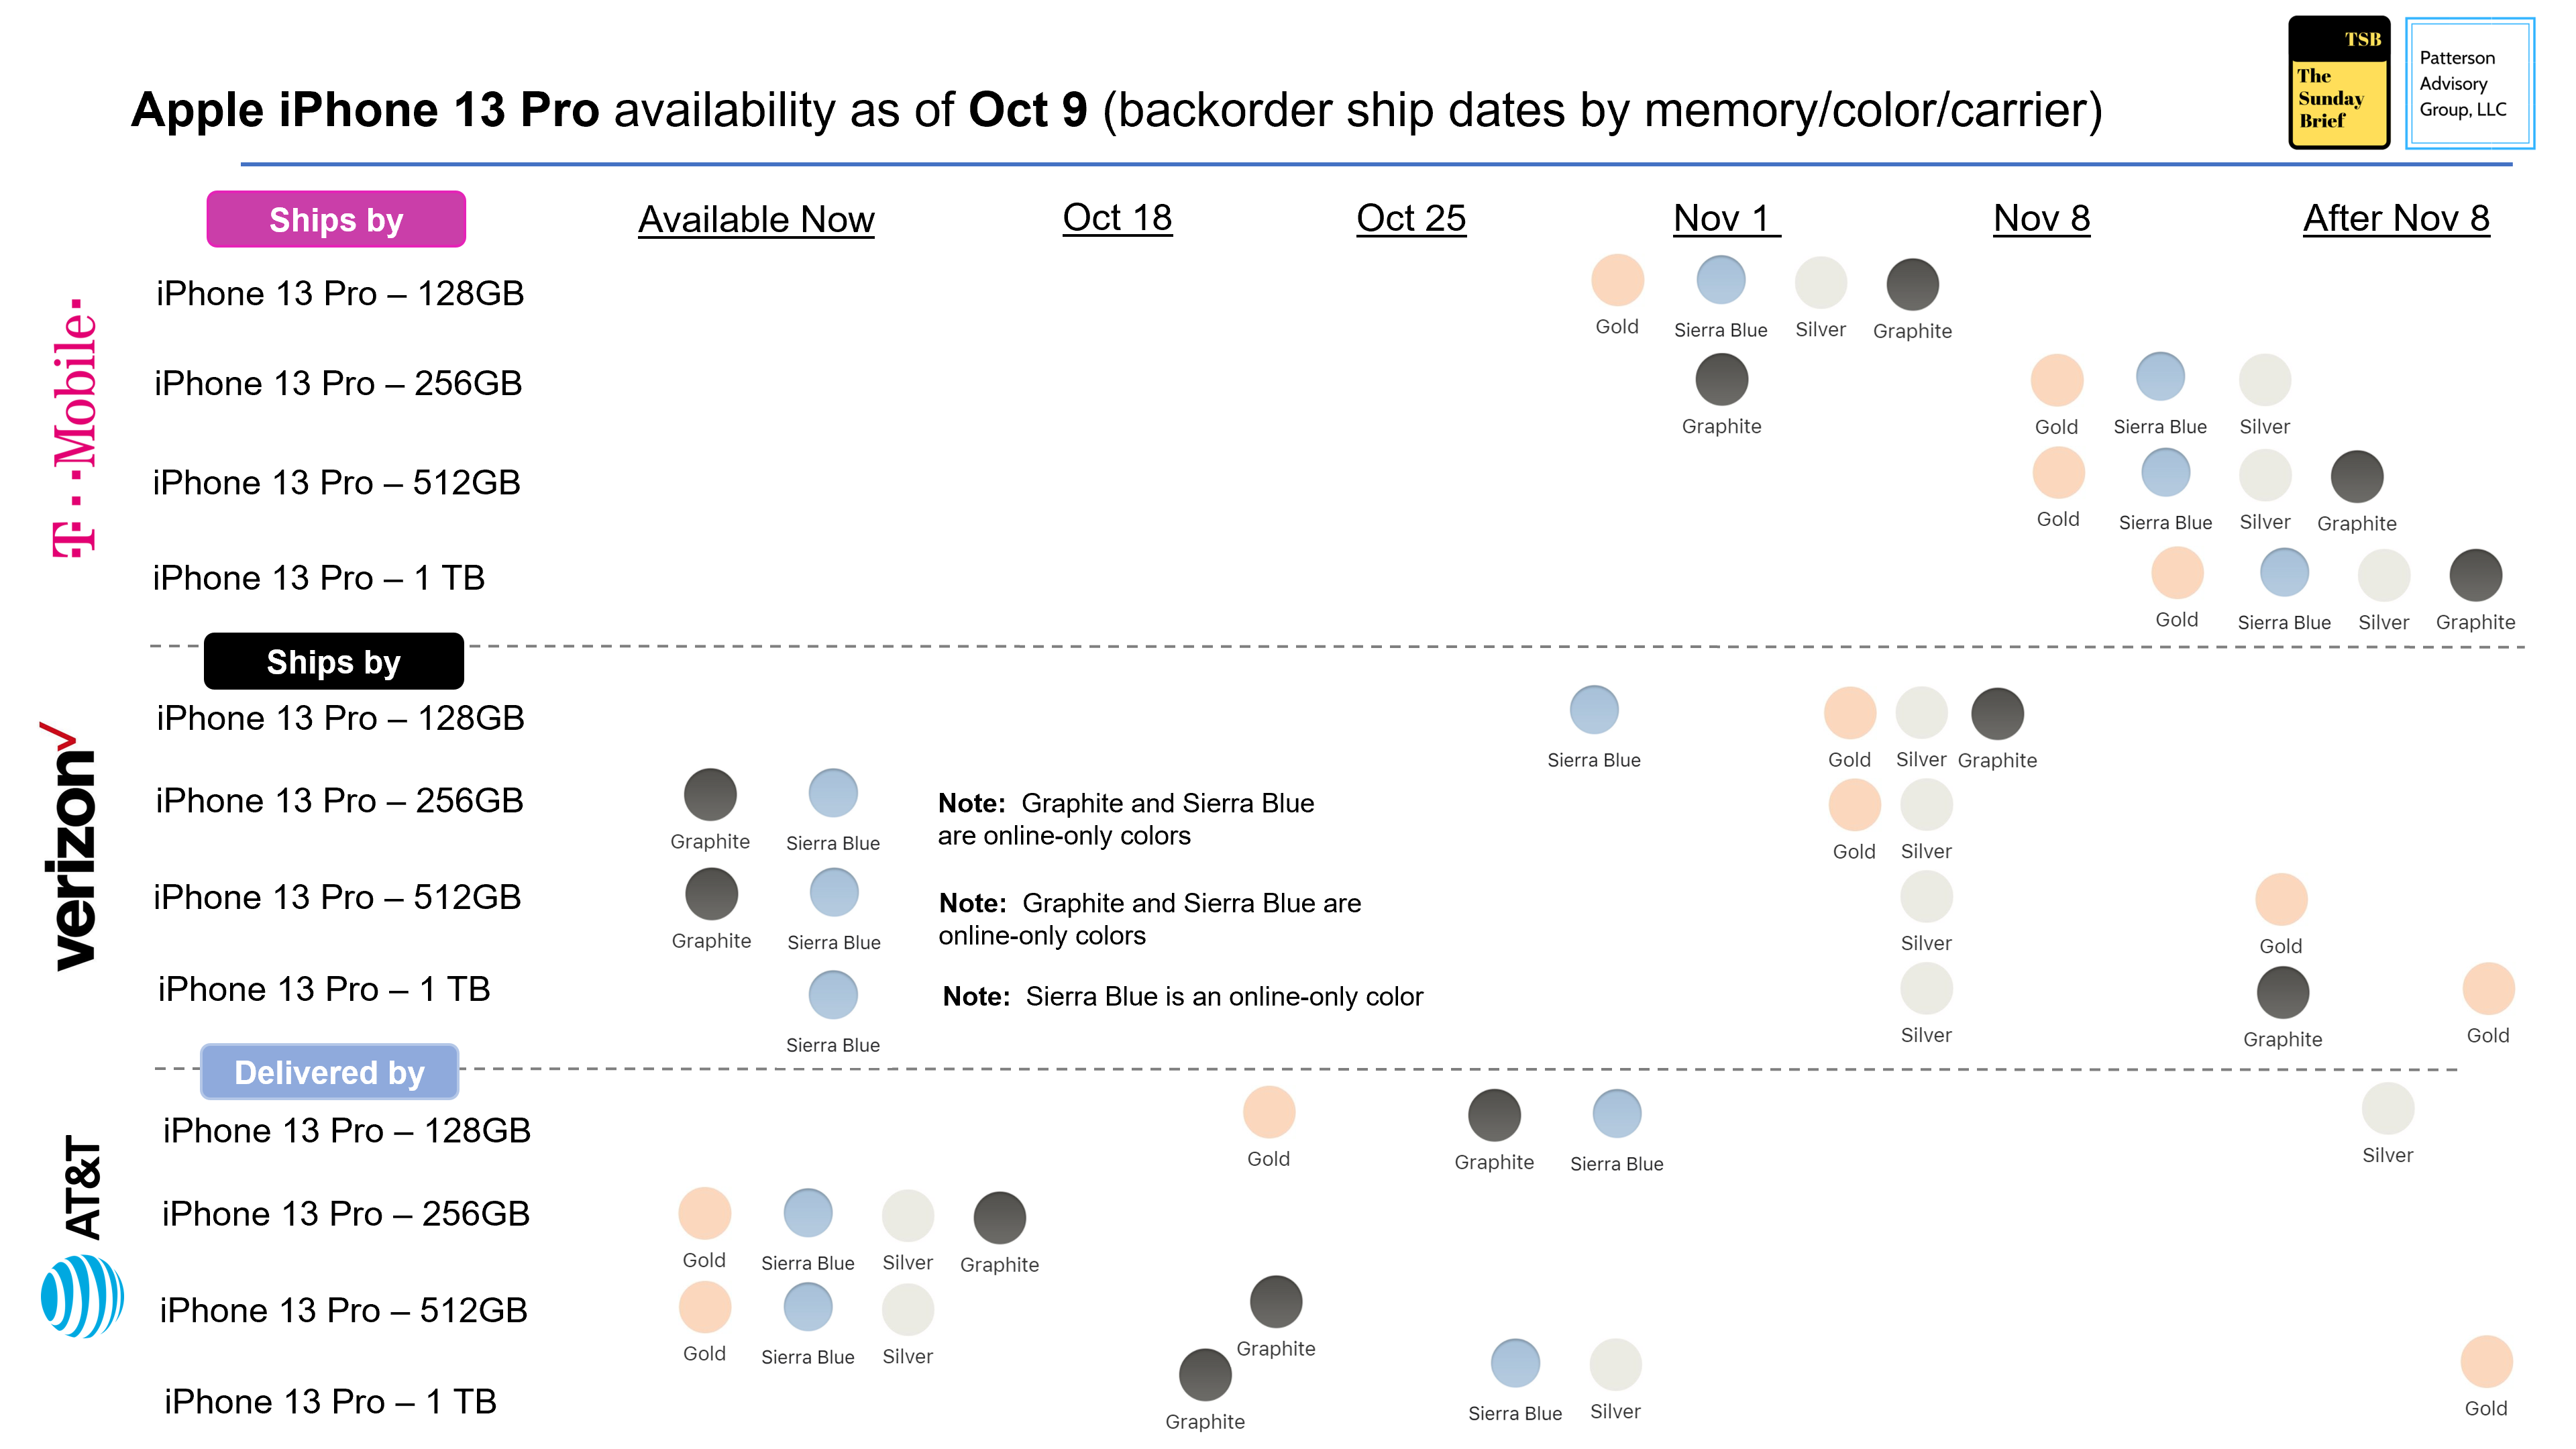Click Verizon 128GB Sierra Blue dot
The height and width of the screenshot is (1449, 2576).
[1594, 711]
